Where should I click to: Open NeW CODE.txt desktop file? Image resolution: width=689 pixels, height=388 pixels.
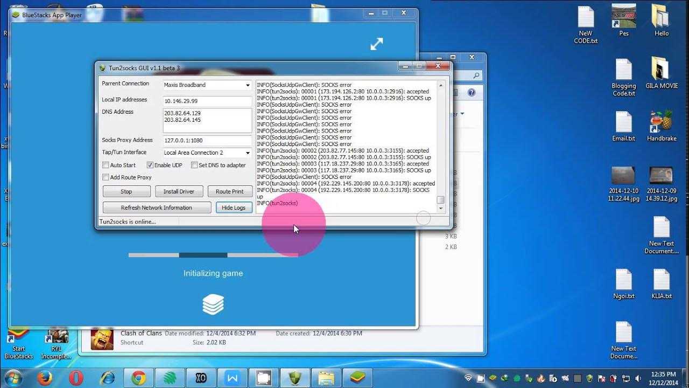pos(585,25)
